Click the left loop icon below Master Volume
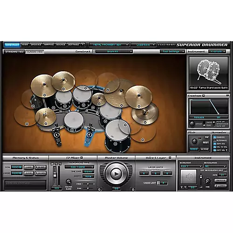 (99, 189)
